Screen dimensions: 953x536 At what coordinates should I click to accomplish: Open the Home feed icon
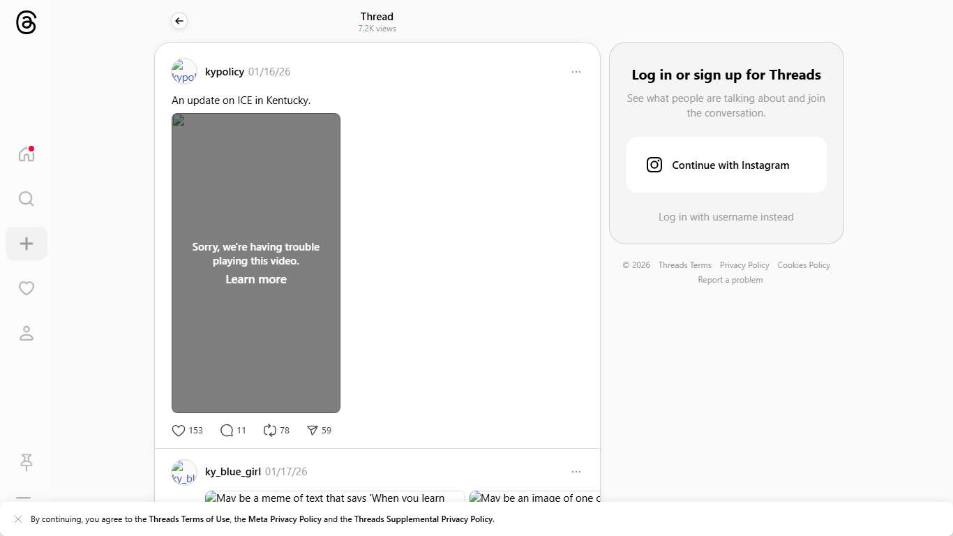(27, 154)
